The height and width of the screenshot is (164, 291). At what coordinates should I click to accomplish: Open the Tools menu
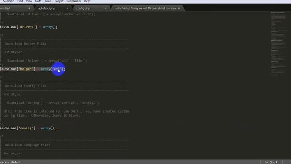tap(48, 1)
